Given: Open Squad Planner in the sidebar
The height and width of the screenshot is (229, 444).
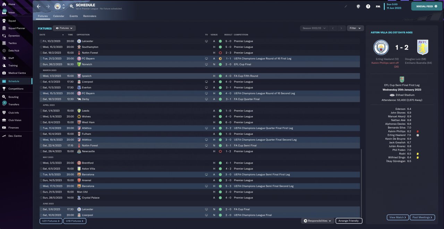Looking at the screenshot, I should tap(16, 28).
